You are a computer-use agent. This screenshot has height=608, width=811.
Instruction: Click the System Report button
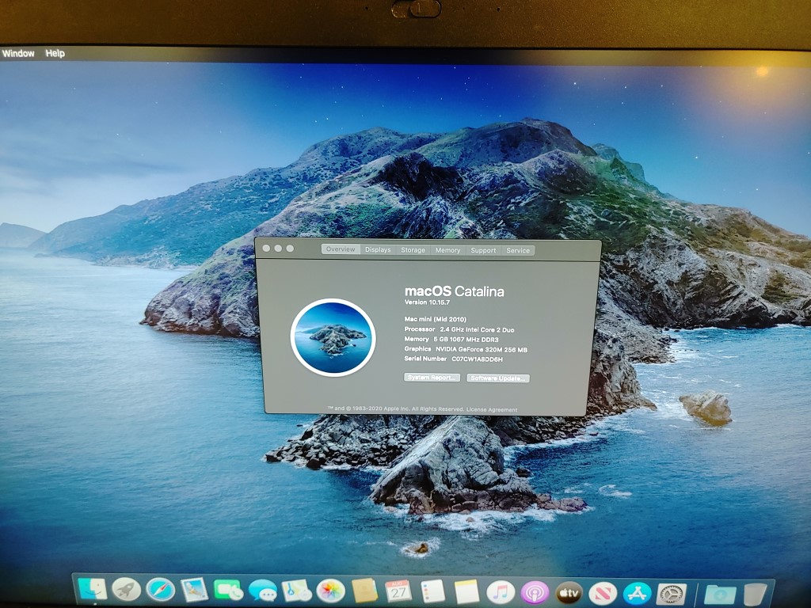pyautogui.click(x=432, y=378)
